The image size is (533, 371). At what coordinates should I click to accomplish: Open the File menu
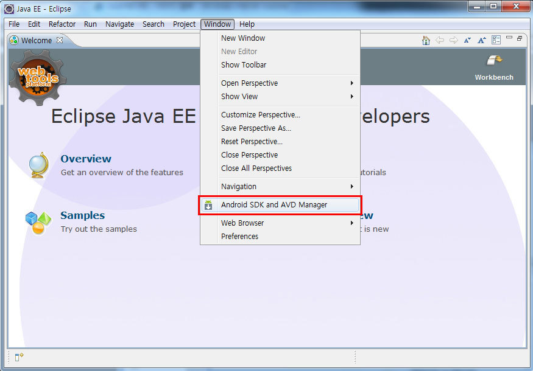tap(14, 24)
